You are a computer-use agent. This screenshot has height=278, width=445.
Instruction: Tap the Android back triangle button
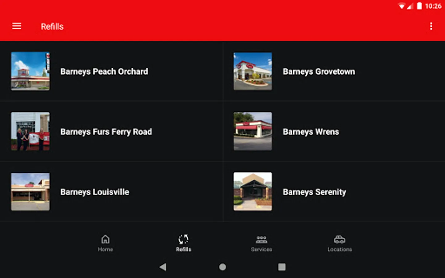[x=163, y=267]
